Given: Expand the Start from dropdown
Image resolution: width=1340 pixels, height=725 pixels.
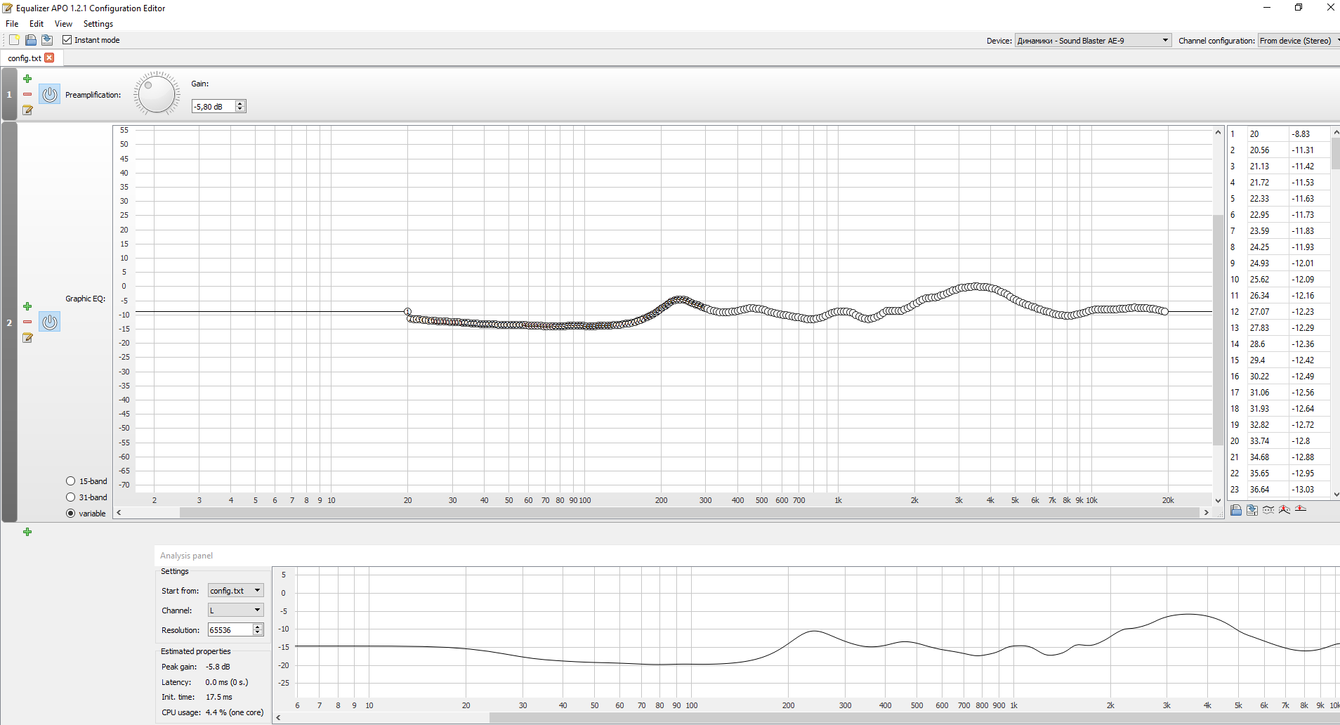Looking at the screenshot, I should (x=235, y=591).
